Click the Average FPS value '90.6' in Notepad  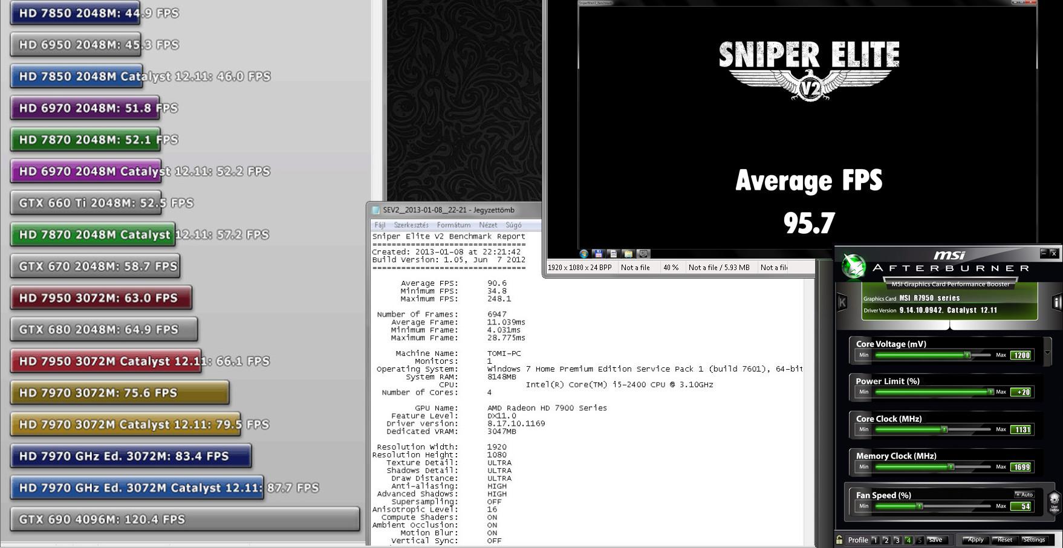(x=497, y=283)
